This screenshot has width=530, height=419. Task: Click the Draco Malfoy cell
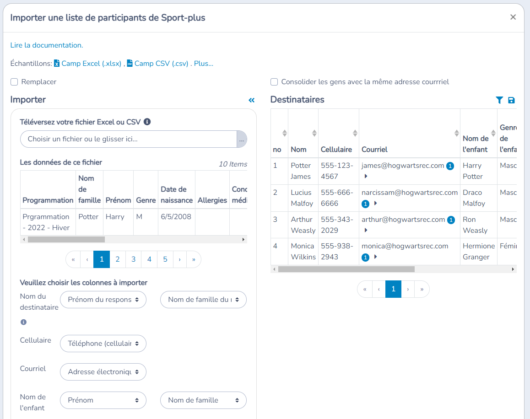click(479, 198)
